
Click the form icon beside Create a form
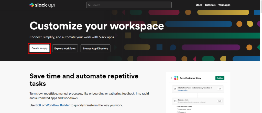[175, 101]
